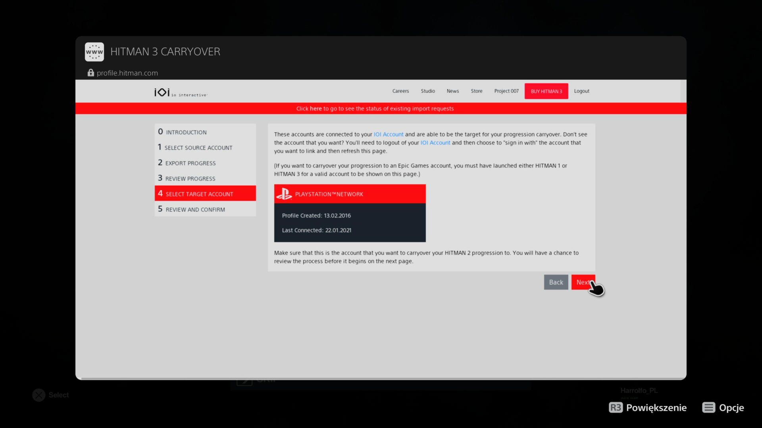Open the Store link

476,91
